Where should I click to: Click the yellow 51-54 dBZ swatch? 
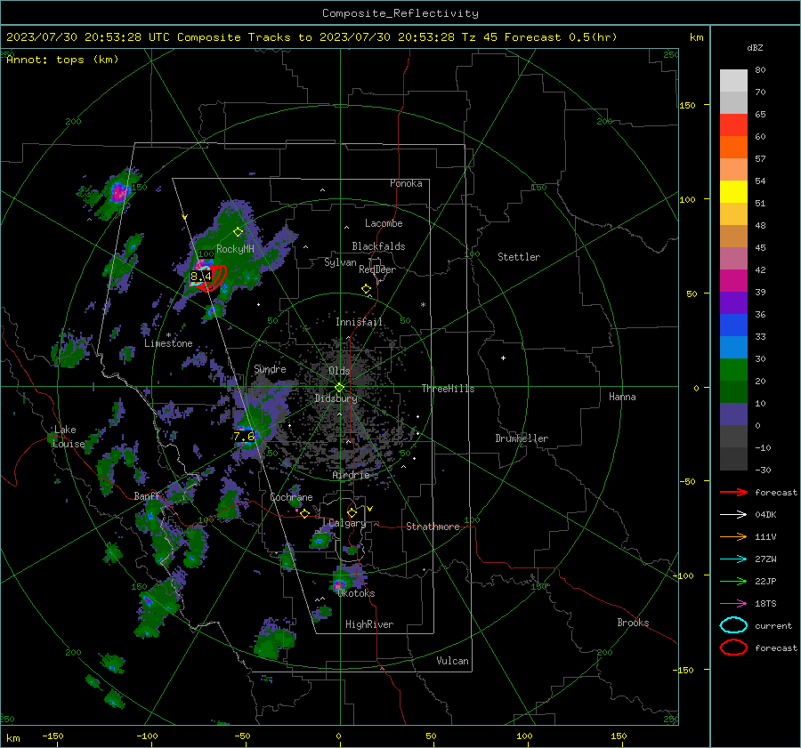(x=733, y=192)
